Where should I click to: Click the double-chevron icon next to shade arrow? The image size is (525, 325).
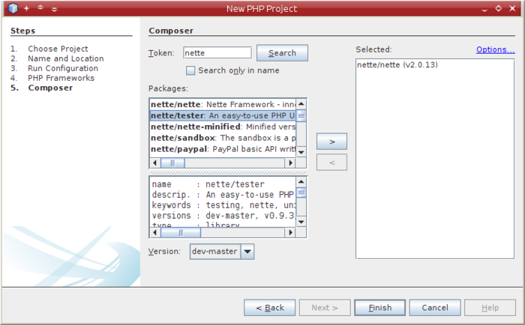point(54,9)
